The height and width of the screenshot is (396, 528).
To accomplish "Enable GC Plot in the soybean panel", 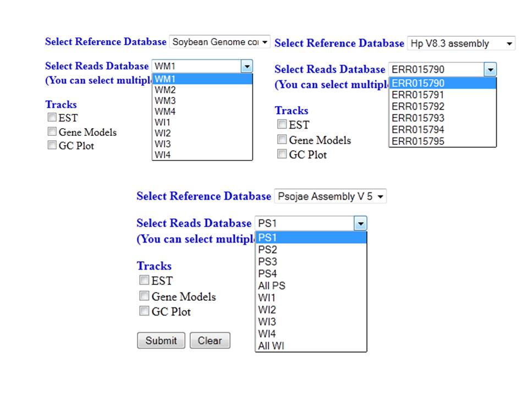I will 52,145.
